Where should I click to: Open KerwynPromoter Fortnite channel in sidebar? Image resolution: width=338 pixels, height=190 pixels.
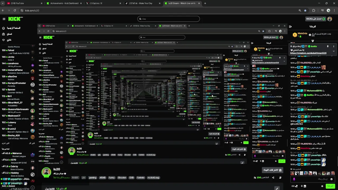18,85
